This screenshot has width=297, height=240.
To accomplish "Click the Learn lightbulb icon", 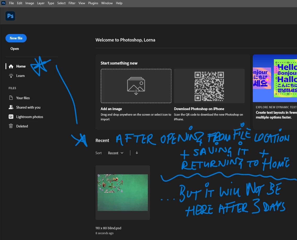I will (11, 76).
